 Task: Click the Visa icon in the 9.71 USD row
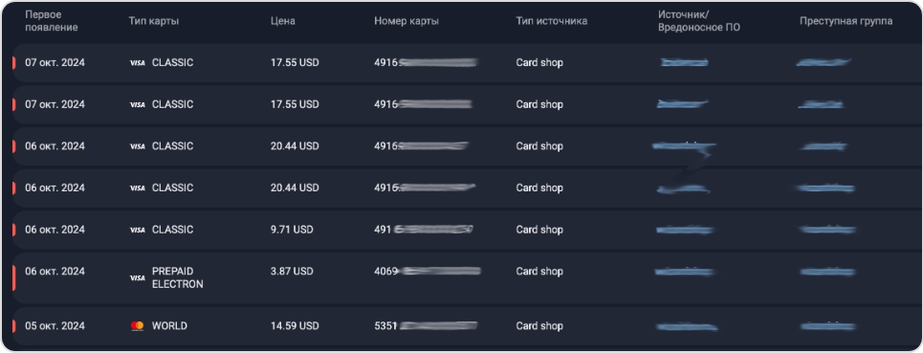click(137, 230)
